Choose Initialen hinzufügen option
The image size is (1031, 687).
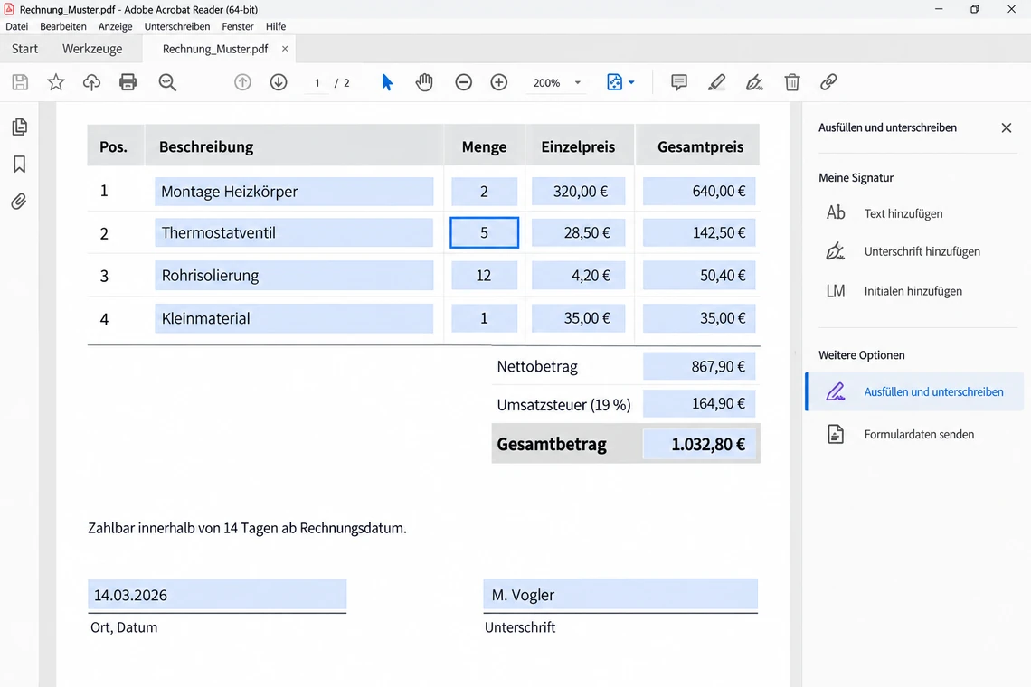point(913,290)
